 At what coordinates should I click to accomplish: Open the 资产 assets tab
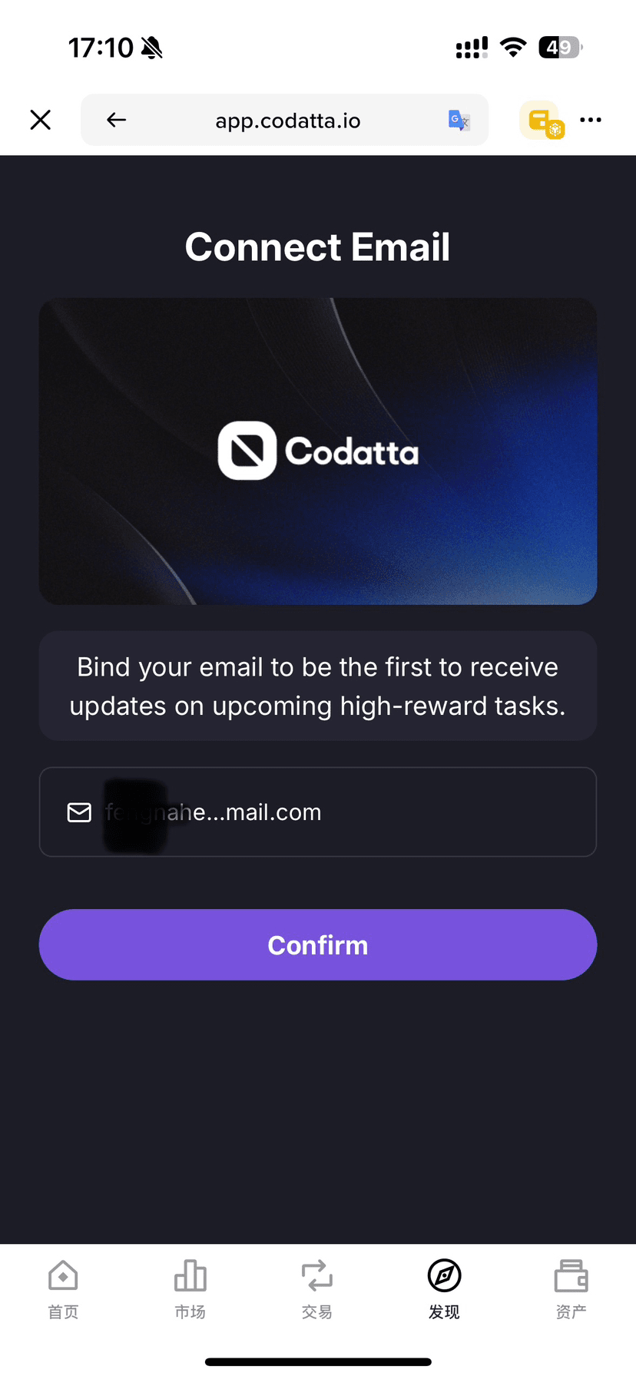pos(571,1290)
